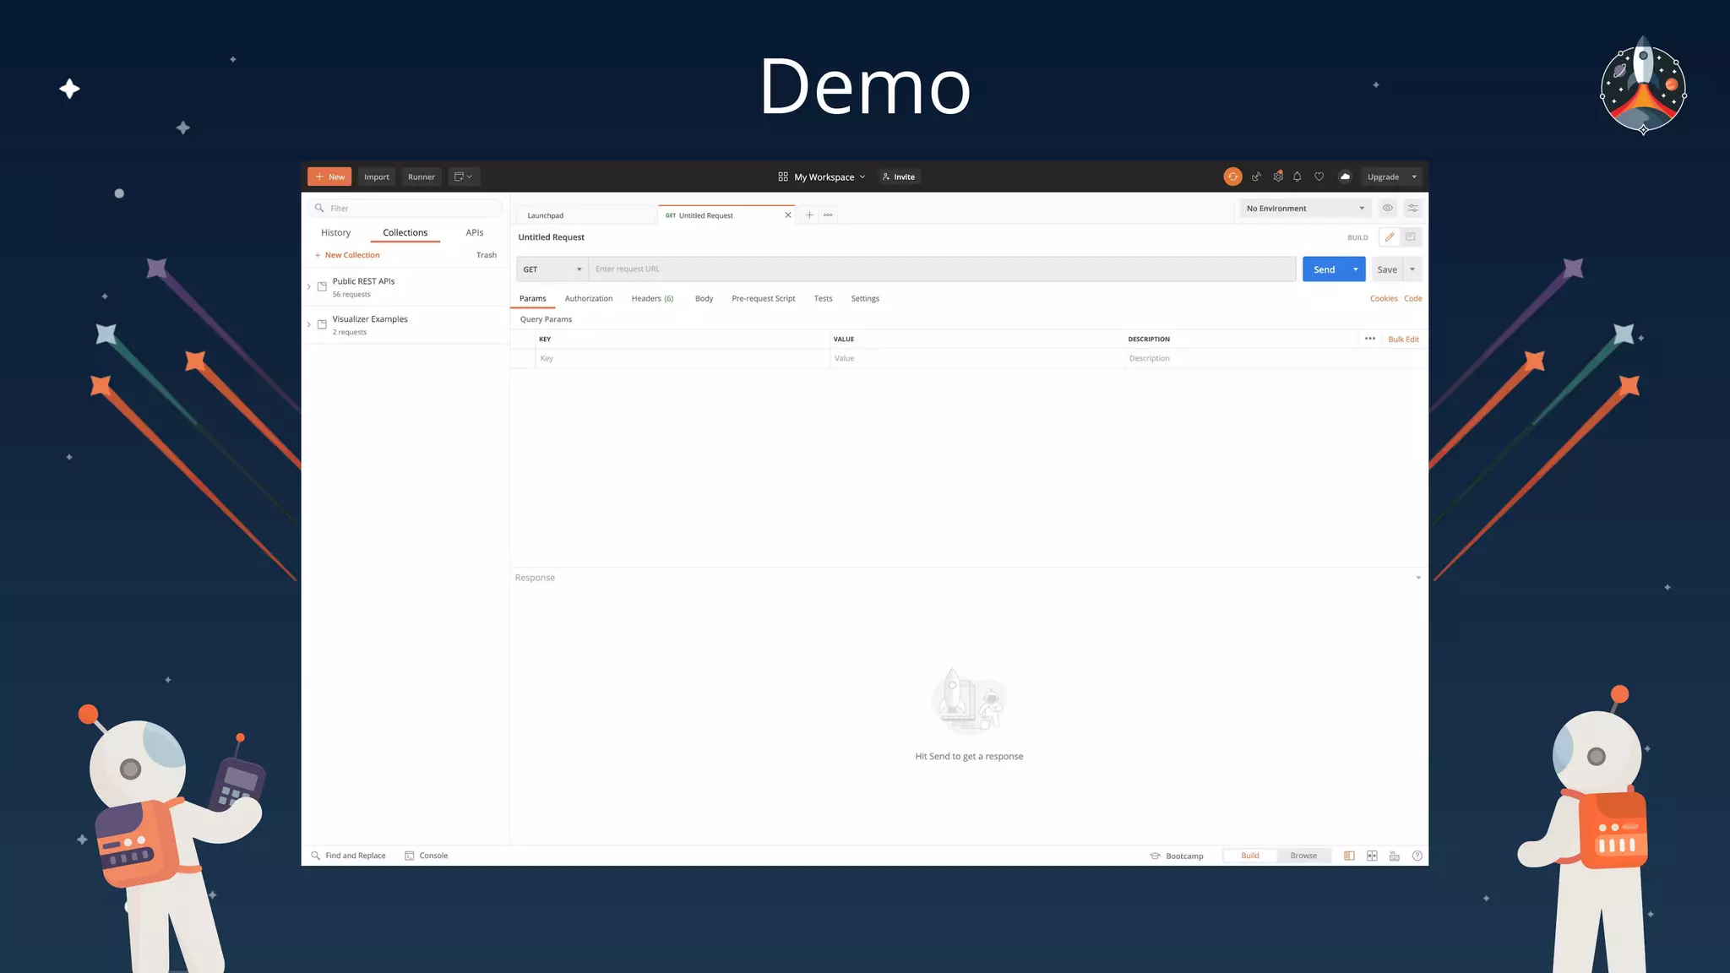Select the Launchpad tab
This screenshot has height=973, width=1730.
click(x=586, y=215)
